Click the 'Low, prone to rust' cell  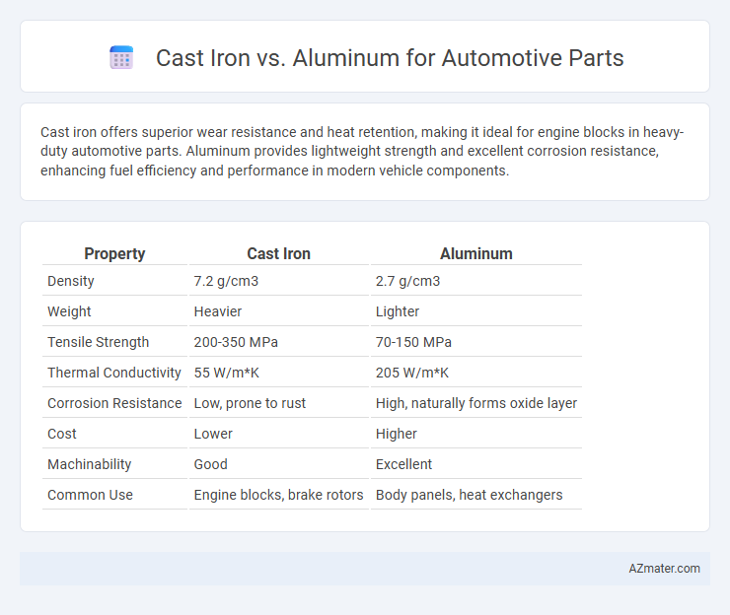tap(250, 403)
